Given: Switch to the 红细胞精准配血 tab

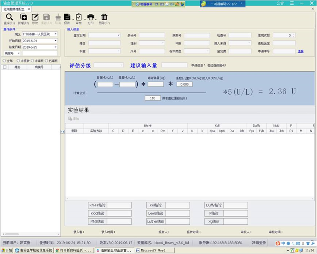Looking at the screenshot, I should [x=14, y=9].
